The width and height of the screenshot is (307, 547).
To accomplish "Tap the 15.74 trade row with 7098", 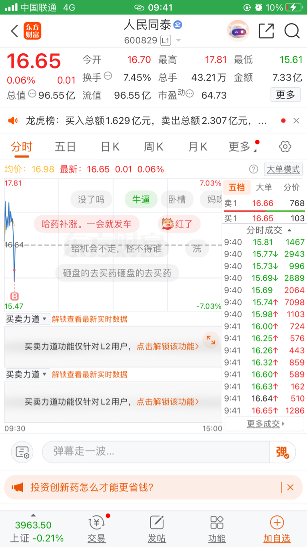I will (264, 302).
